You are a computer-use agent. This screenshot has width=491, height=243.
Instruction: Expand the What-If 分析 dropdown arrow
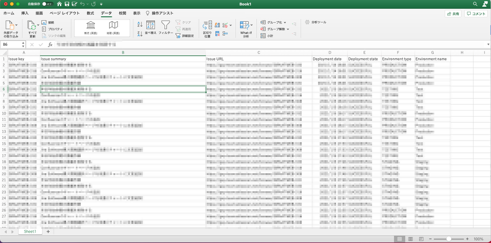252,25
